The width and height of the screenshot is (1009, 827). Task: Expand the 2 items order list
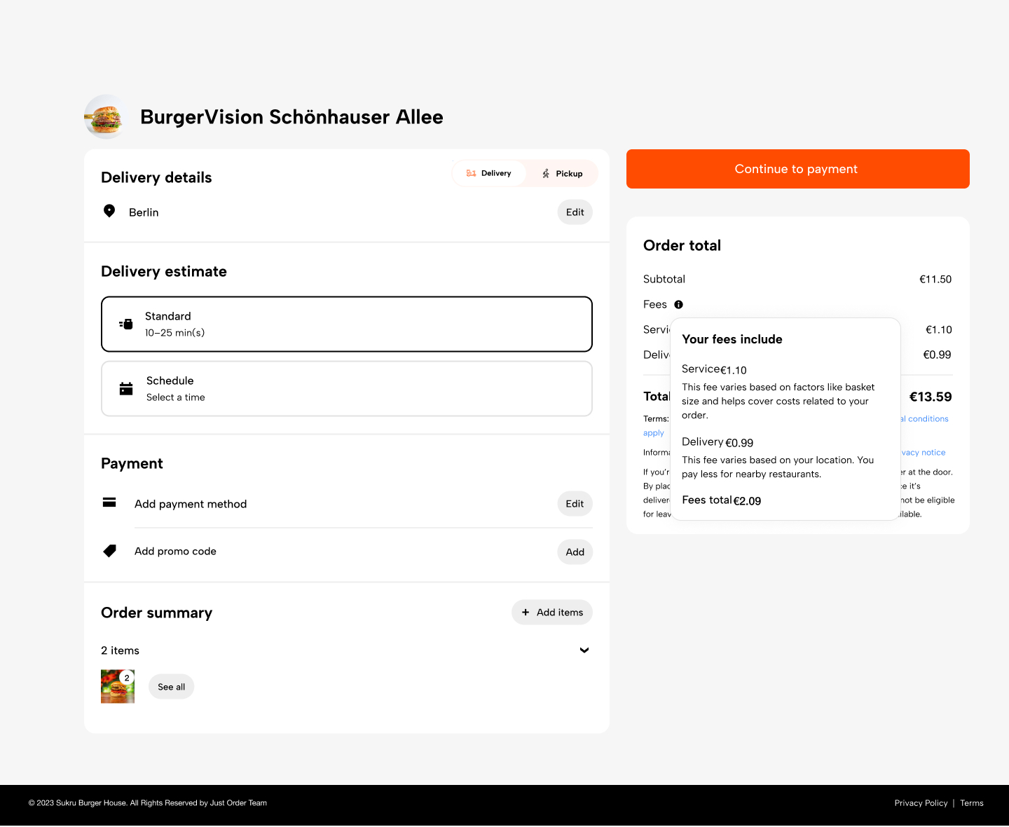[x=584, y=650]
